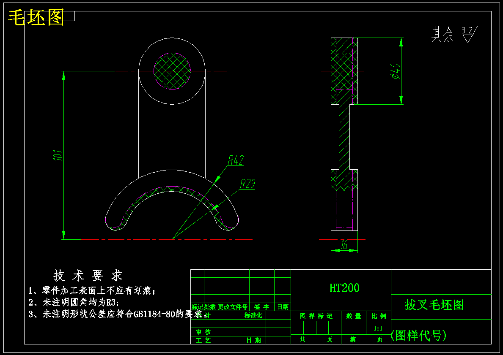Select the 其余 surface finish note

click(x=443, y=34)
